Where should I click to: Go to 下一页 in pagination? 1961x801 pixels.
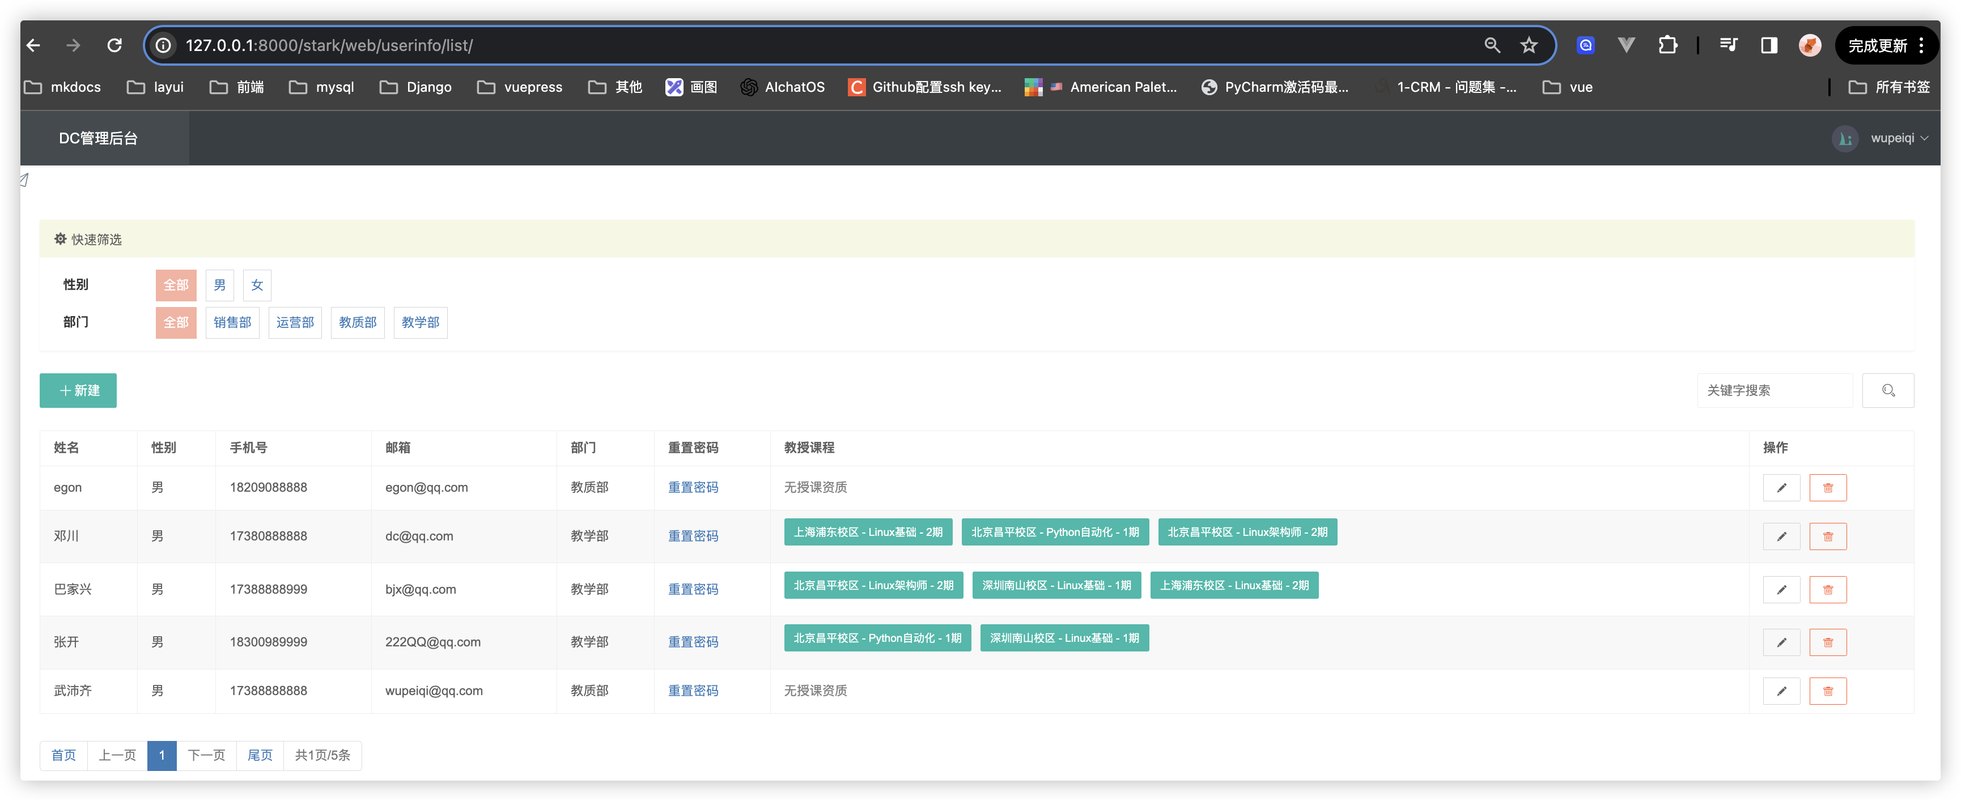(x=206, y=755)
